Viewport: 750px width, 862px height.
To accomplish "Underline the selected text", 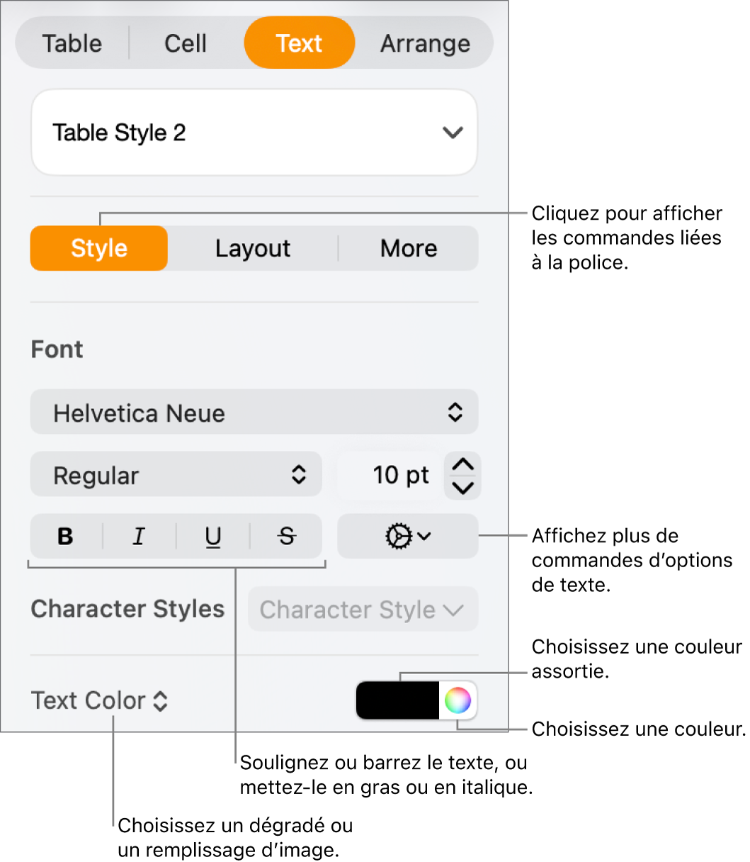I will click(212, 537).
